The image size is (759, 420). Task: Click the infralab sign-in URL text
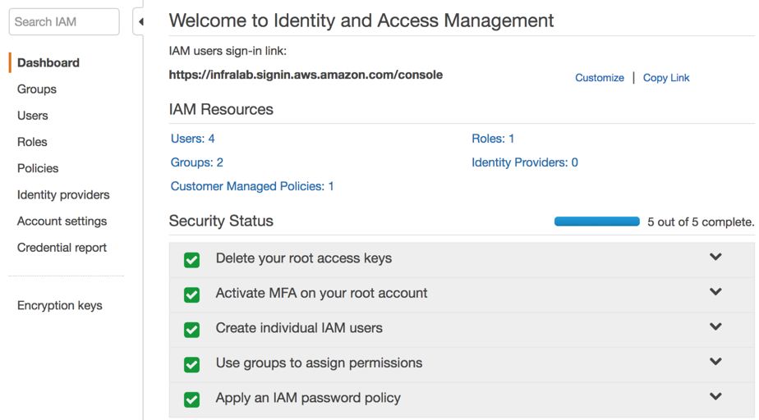(306, 75)
